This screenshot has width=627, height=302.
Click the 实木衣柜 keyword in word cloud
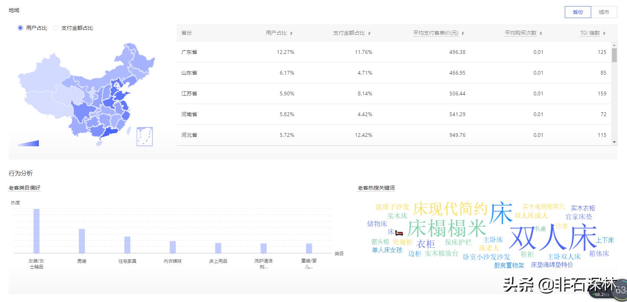click(x=583, y=208)
